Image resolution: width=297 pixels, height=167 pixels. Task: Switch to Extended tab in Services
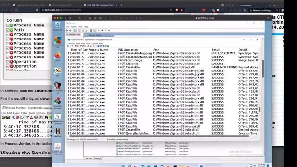88,158
